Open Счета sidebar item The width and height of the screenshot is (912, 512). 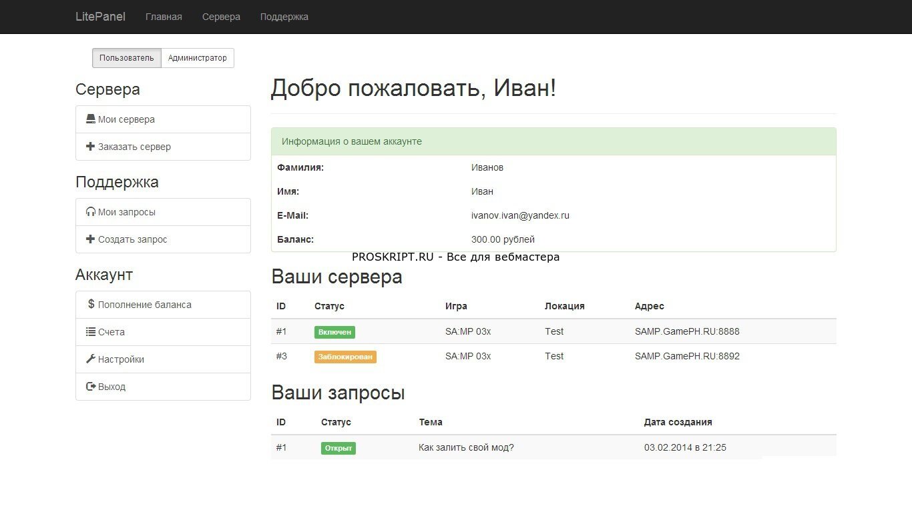[x=163, y=332]
